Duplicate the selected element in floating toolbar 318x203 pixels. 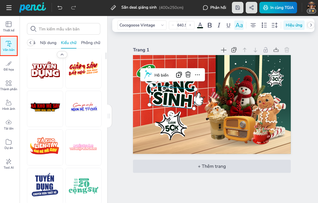(x=179, y=75)
